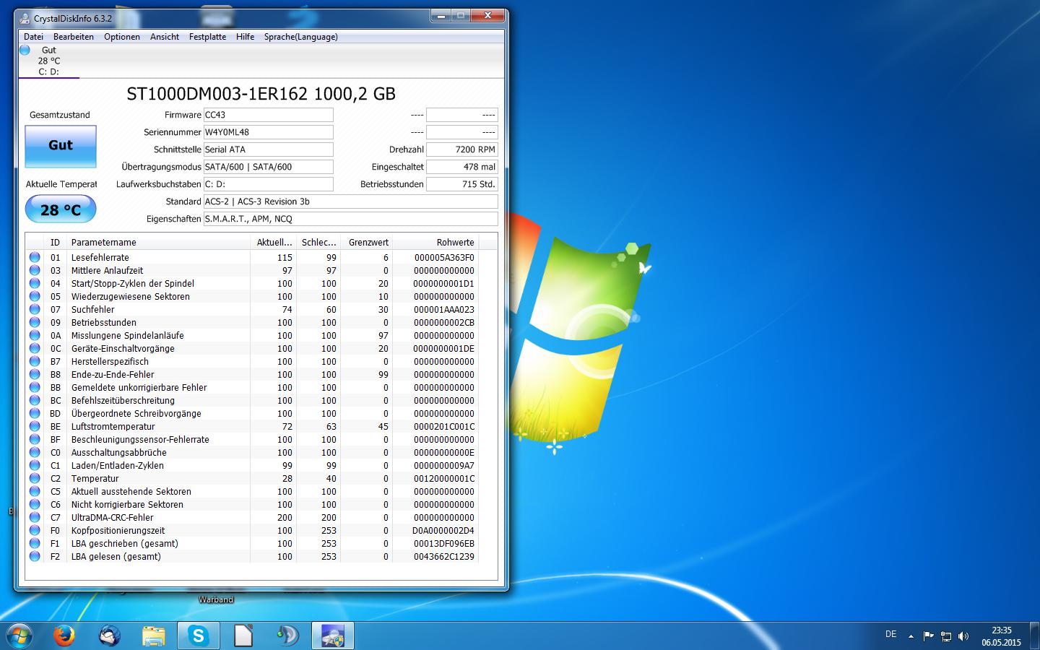Image resolution: width=1040 pixels, height=650 pixels.
Task: Click the Übertragungsmodus field SATA/600
Action: point(268,167)
